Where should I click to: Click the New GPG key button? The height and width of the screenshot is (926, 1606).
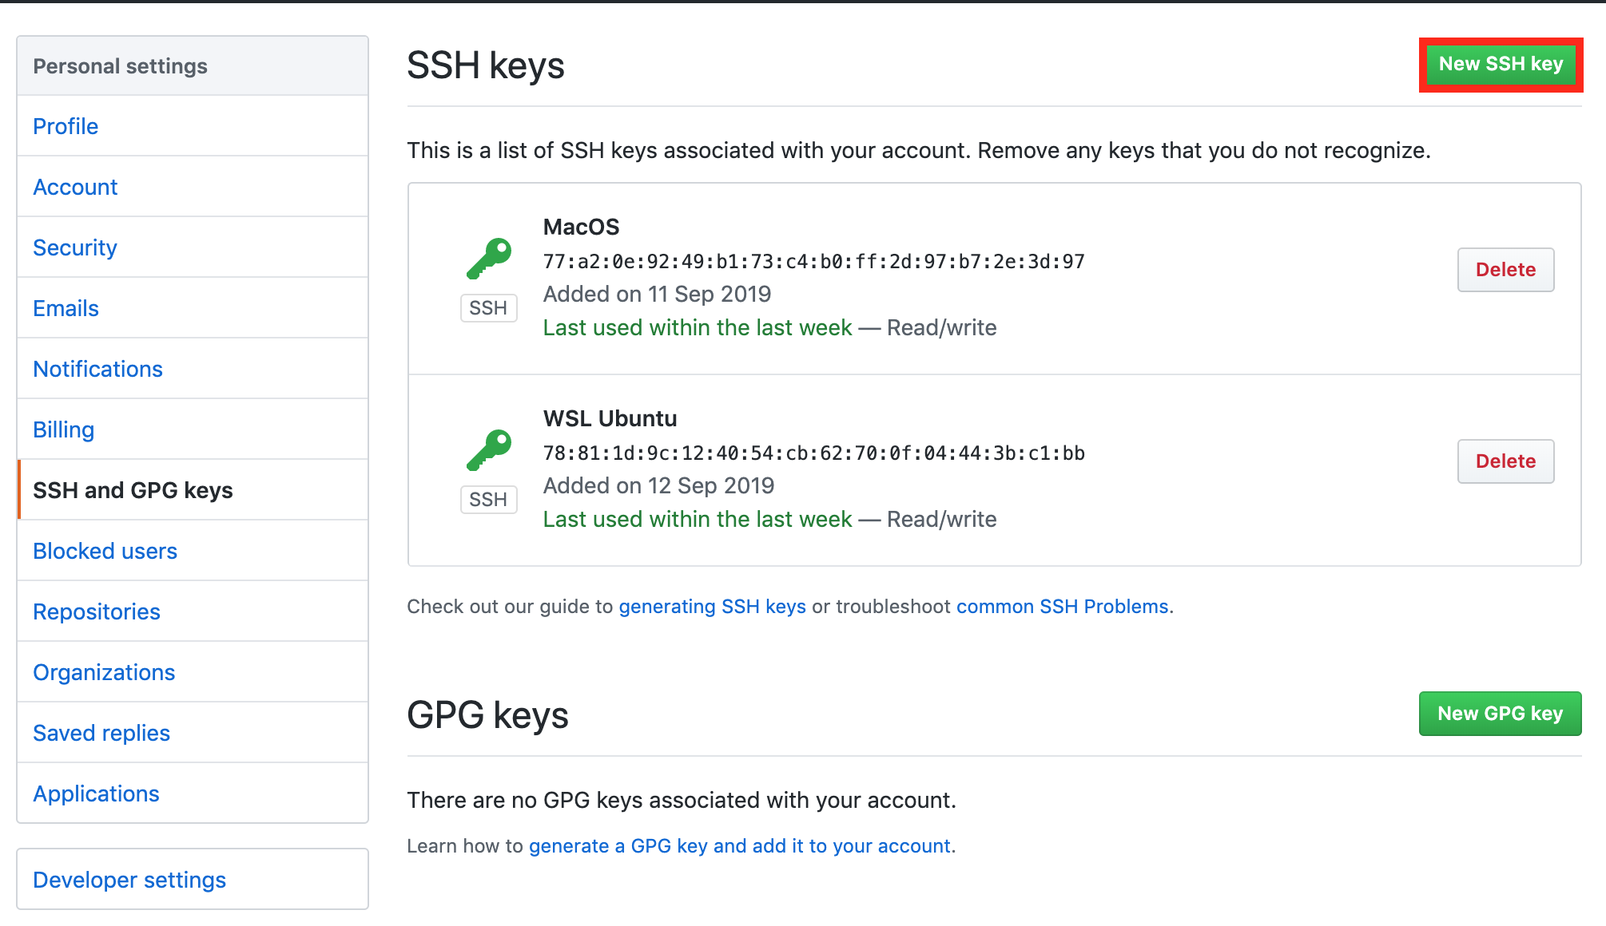1500,714
